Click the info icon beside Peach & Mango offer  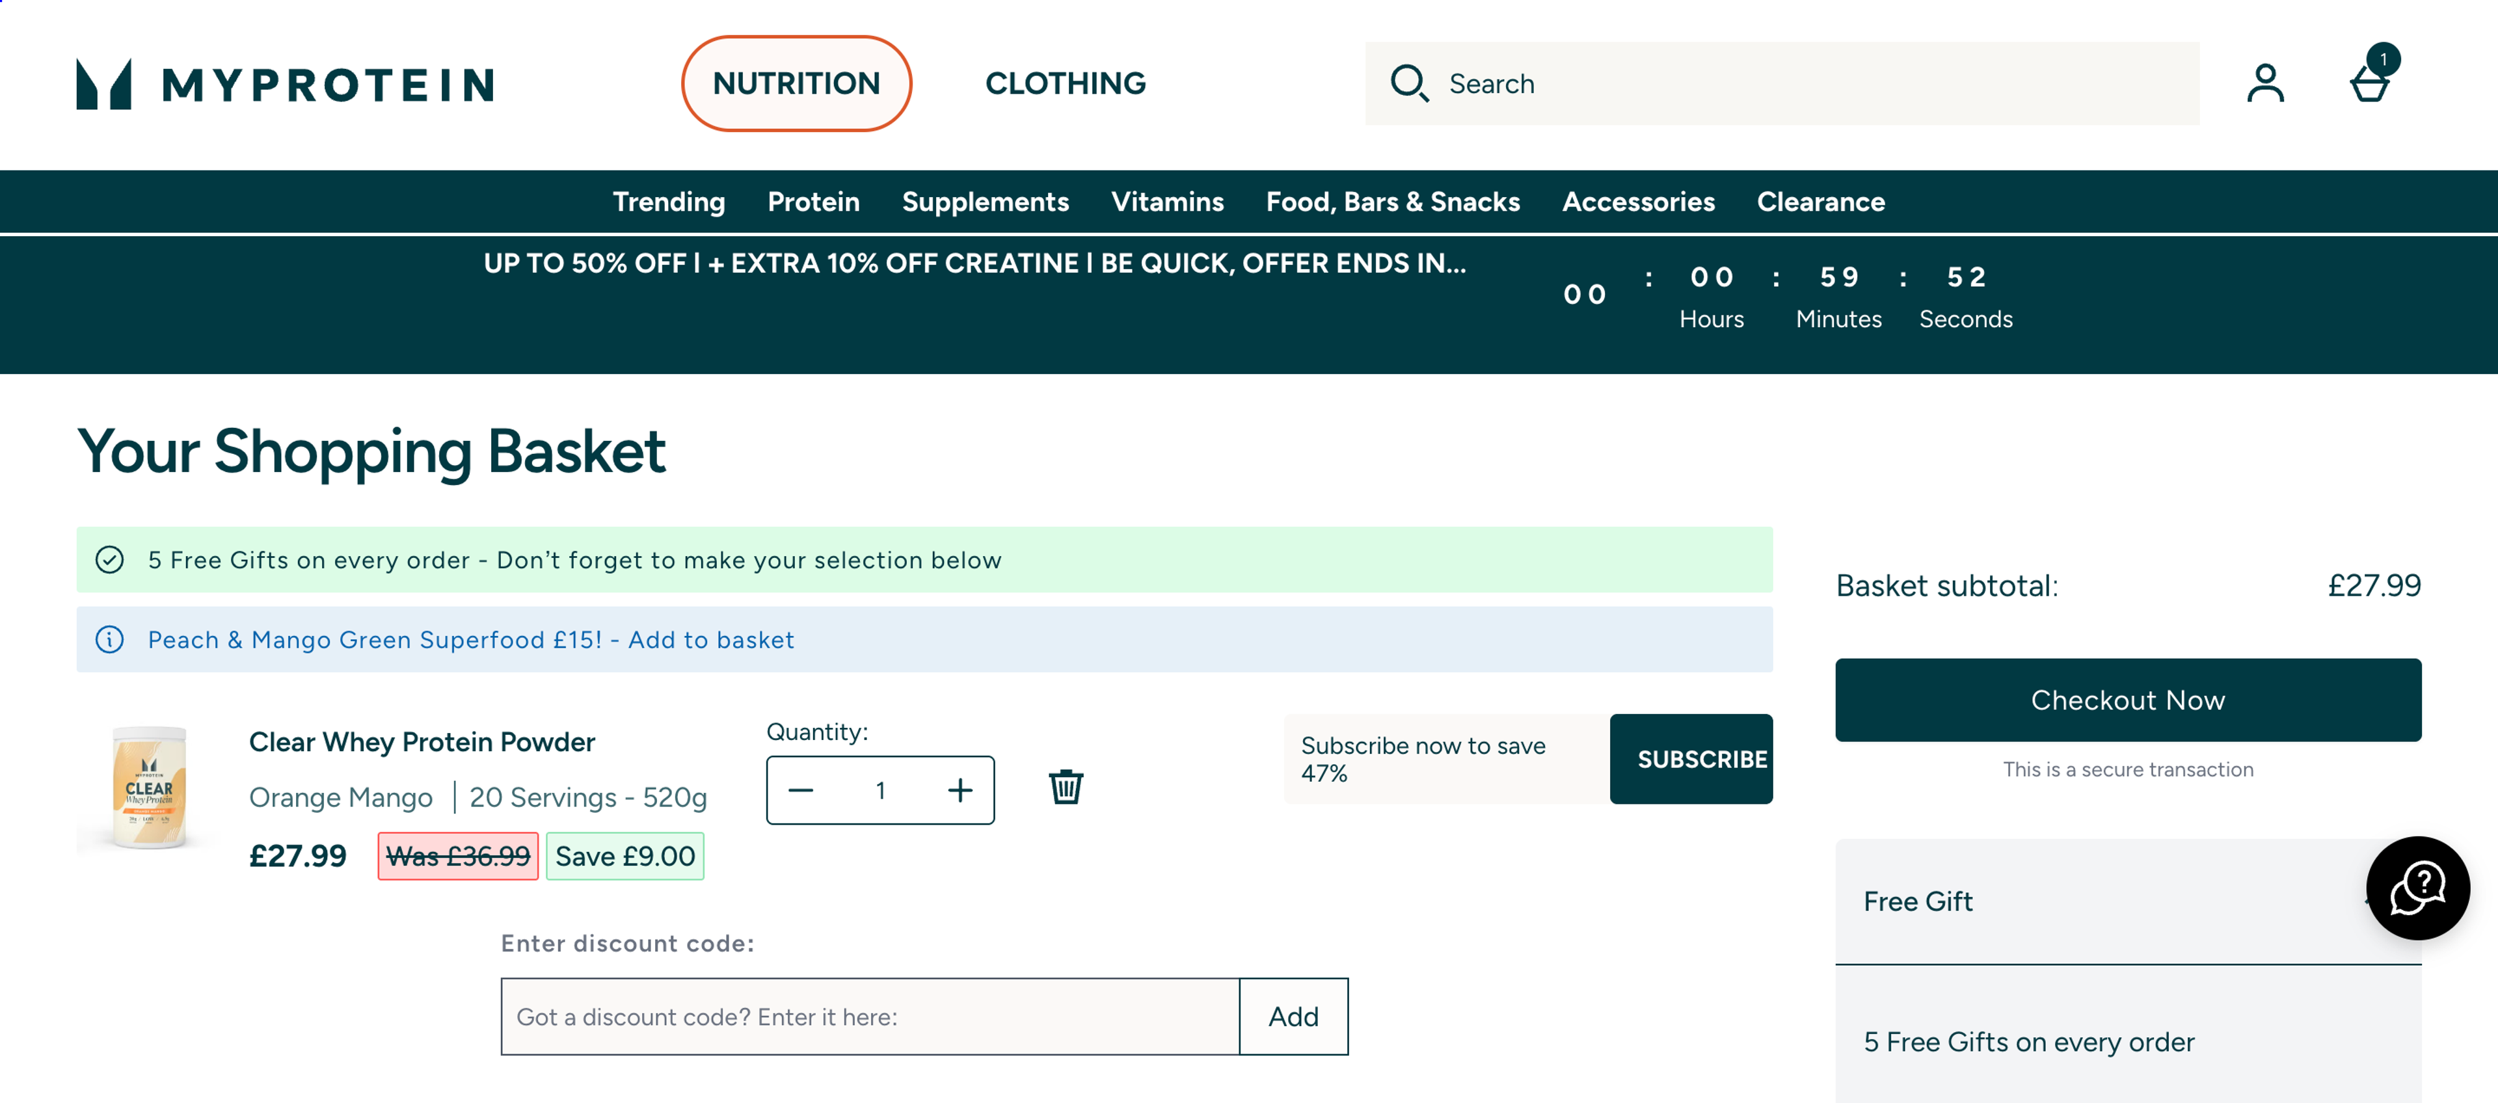tap(109, 640)
